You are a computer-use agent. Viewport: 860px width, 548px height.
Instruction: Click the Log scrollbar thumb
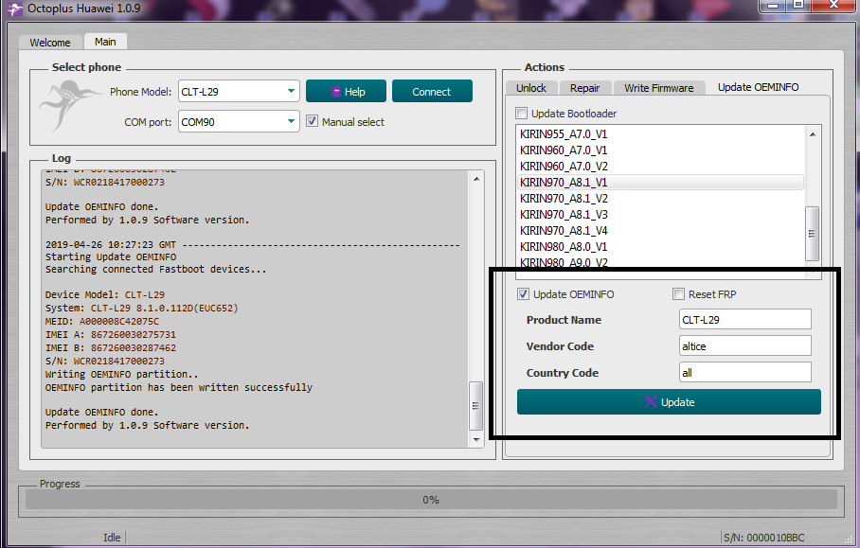[476, 405]
